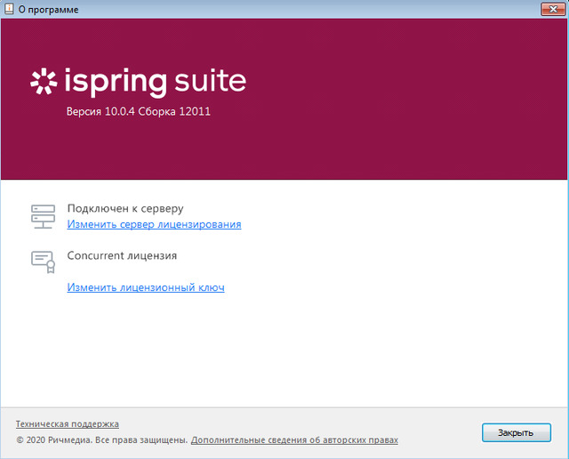Click the '© 2020 Ричмедиа' copyright text
The image size is (569, 459).
(101, 439)
